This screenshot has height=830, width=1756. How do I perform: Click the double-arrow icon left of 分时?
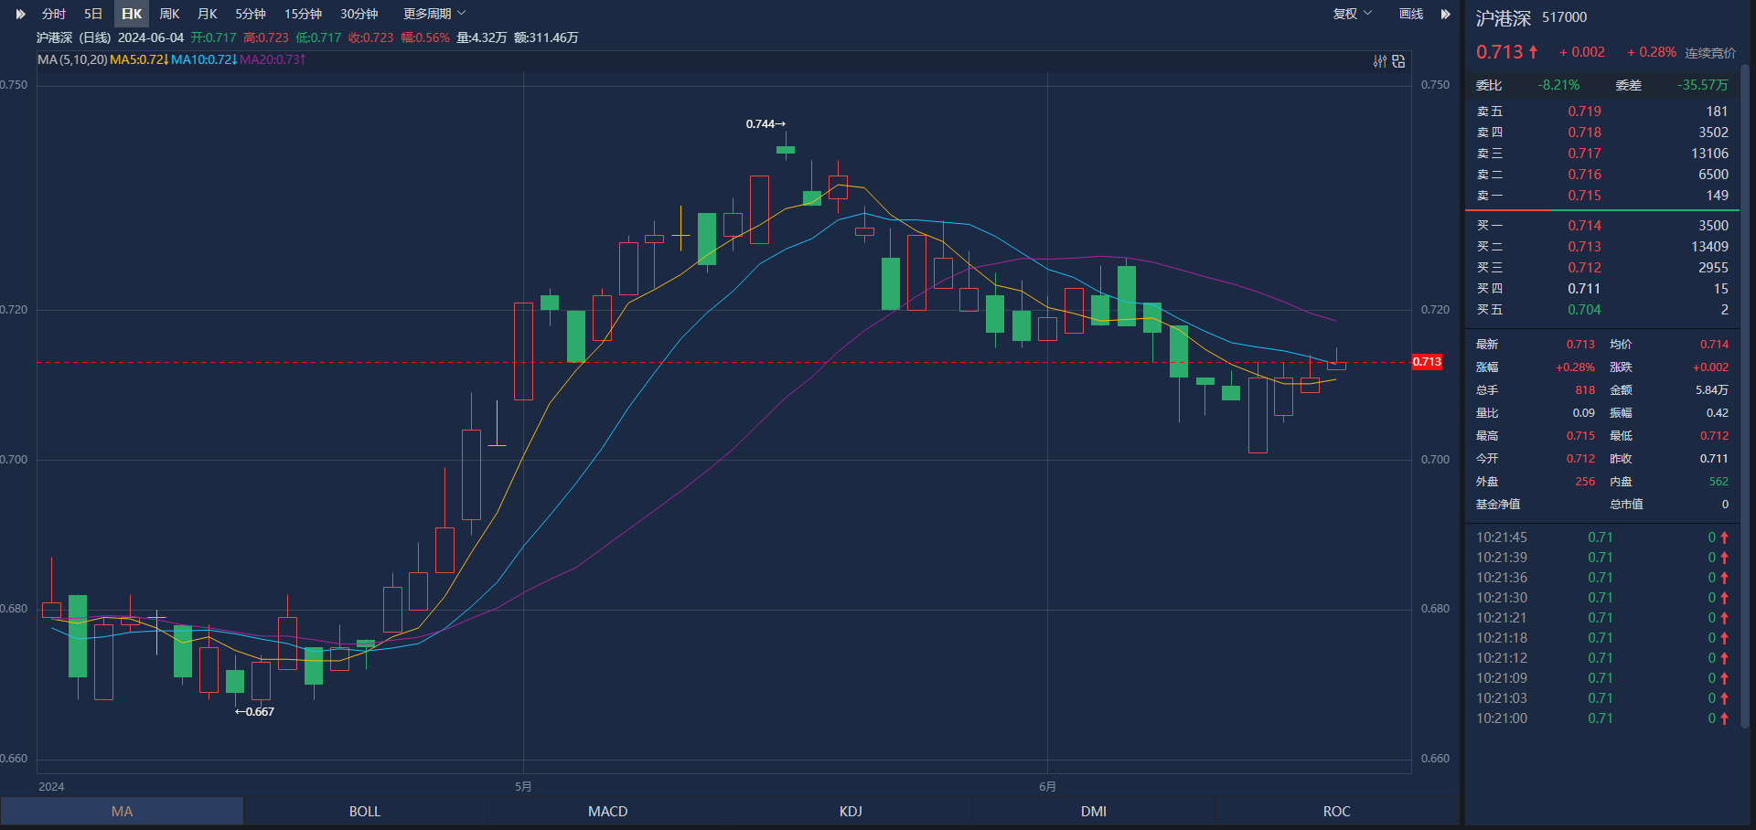tap(21, 14)
